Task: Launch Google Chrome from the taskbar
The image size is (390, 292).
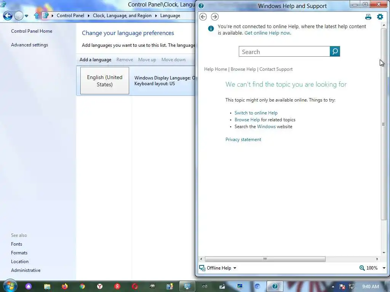Action: 82,287
